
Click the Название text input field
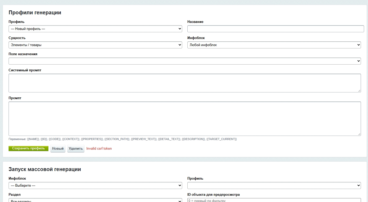tap(276, 29)
